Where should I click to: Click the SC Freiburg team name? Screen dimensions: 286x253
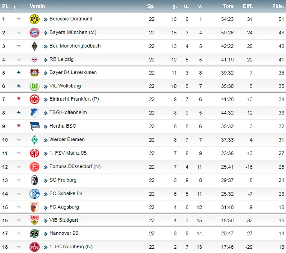(x=63, y=180)
